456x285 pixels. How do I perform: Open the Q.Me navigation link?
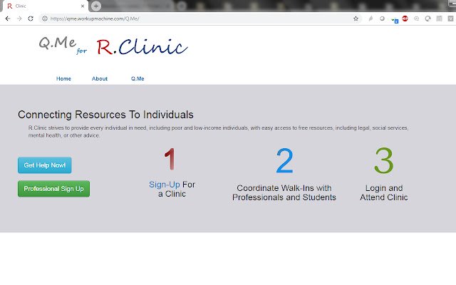138,78
